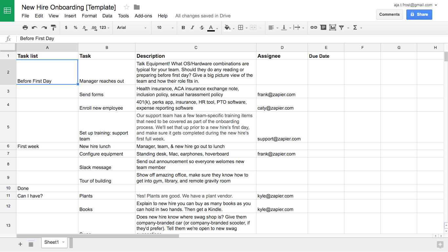The image size is (448, 252).
Task: Insert a link into the cell
Action: 314,28
